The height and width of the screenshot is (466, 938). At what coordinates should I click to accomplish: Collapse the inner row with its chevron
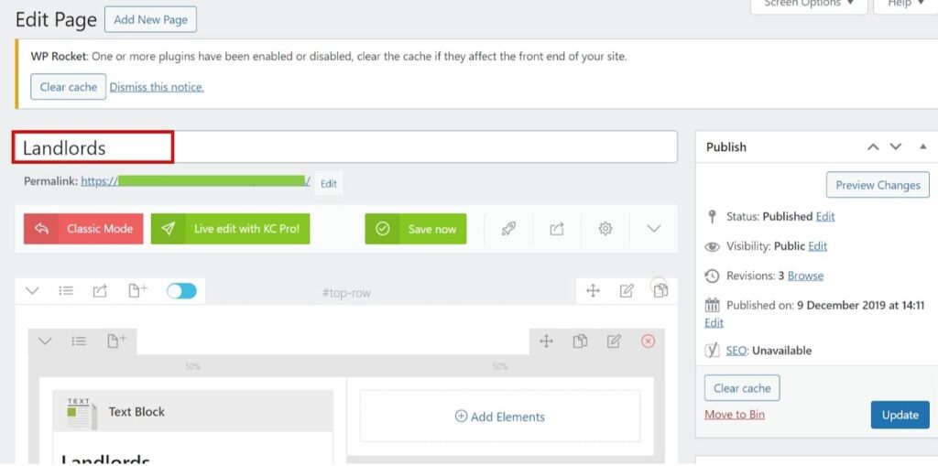coord(44,341)
